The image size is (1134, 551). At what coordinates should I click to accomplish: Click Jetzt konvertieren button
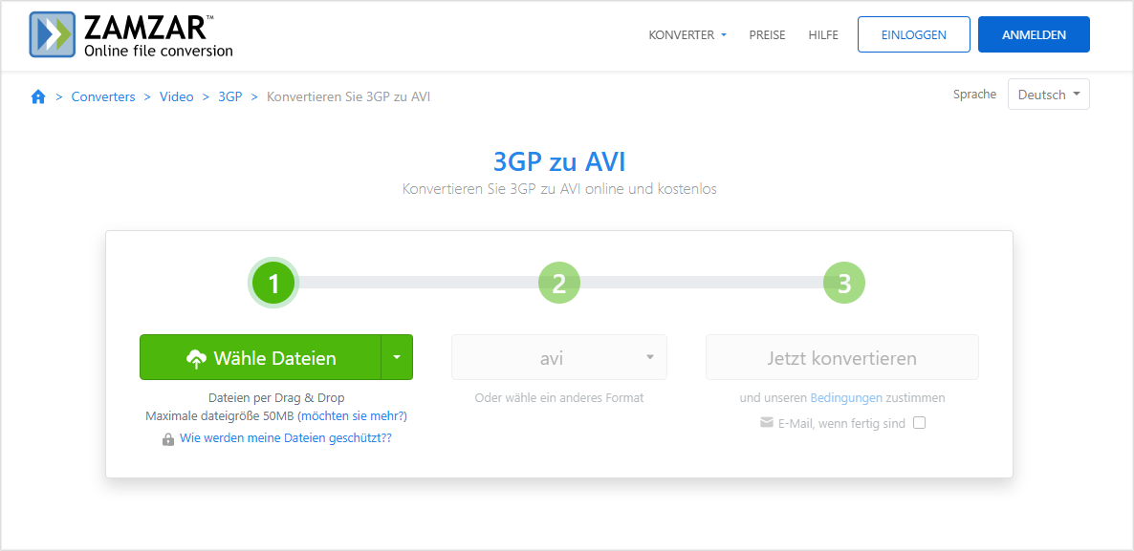click(x=841, y=357)
